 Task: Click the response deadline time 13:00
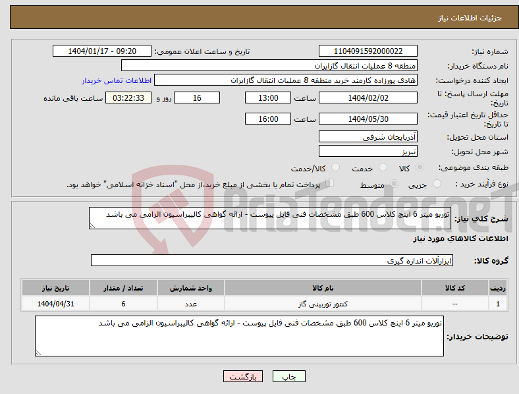[x=268, y=98]
